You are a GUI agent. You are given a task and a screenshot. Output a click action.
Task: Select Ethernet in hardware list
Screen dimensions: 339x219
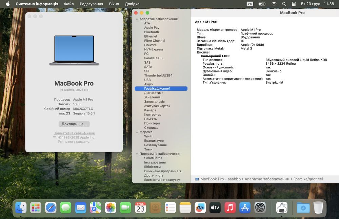(x=151, y=36)
